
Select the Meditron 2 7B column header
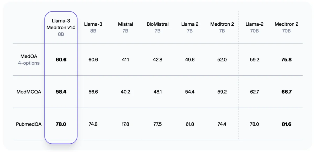[222, 27]
